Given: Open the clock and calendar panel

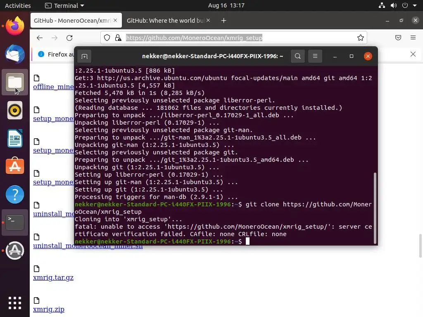Looking at the screenshot, I should click(226, 5).
